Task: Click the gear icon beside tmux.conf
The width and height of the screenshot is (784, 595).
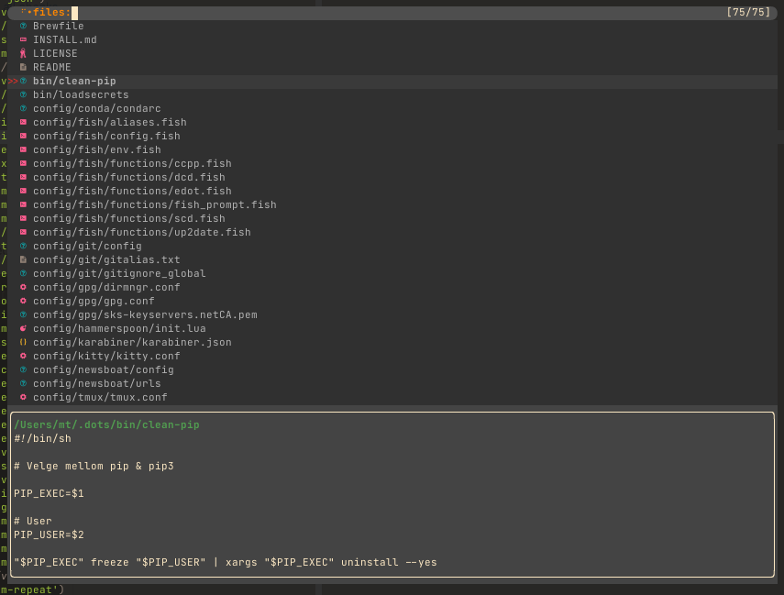Action: point(23,397)
